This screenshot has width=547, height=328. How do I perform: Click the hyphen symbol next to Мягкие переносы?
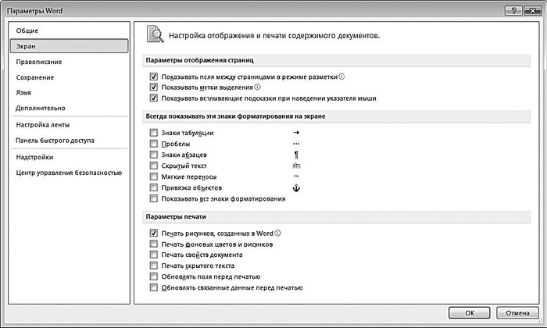click(296, 176)
